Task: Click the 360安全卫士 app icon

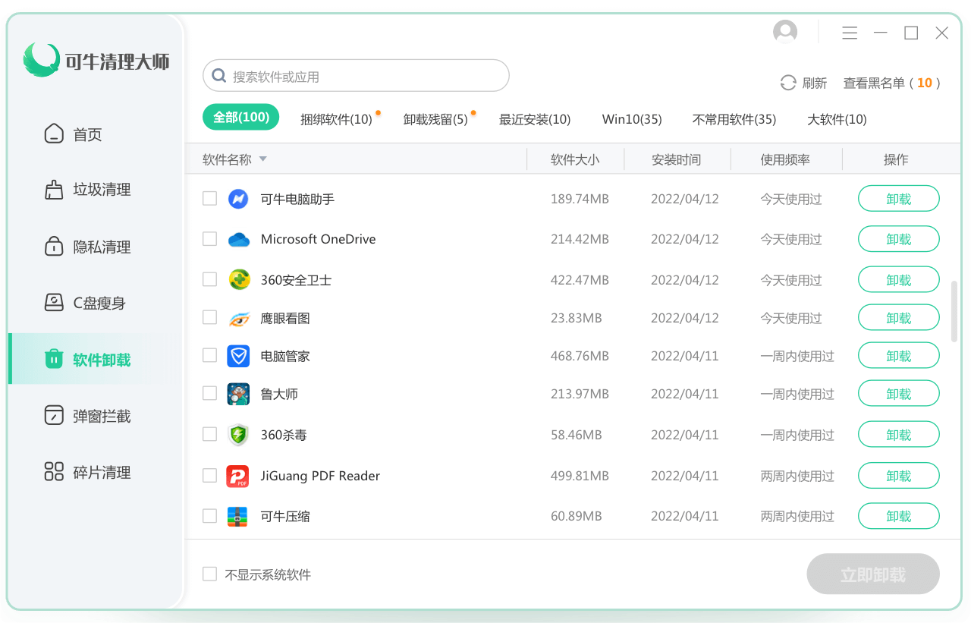Action: point(239,279)
